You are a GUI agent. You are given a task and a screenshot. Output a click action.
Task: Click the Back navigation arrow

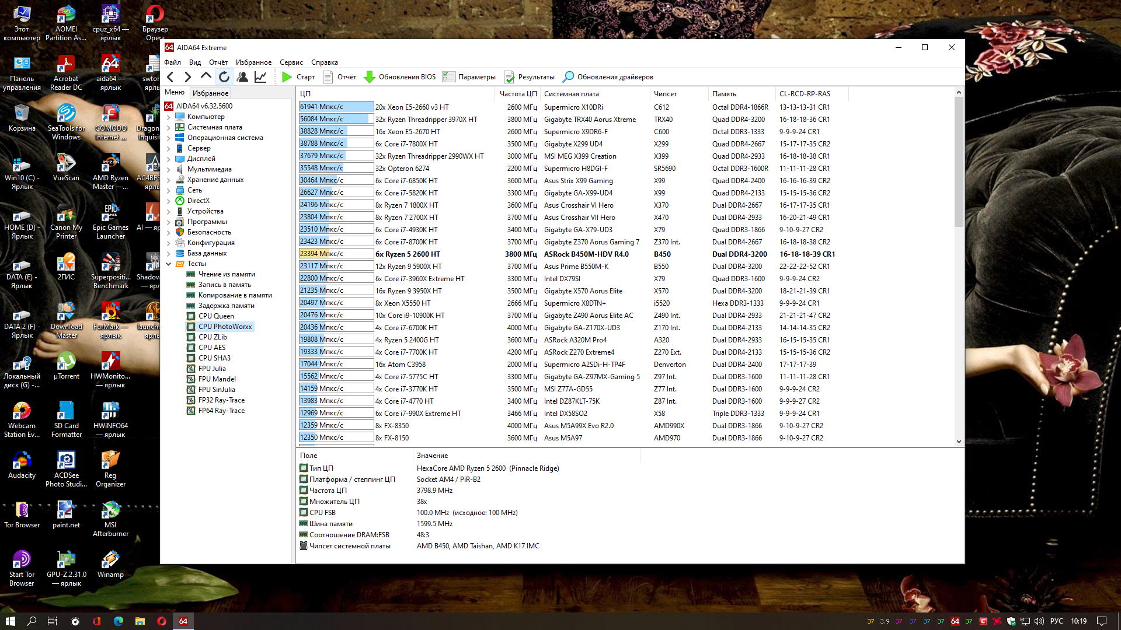pos(170,77)
